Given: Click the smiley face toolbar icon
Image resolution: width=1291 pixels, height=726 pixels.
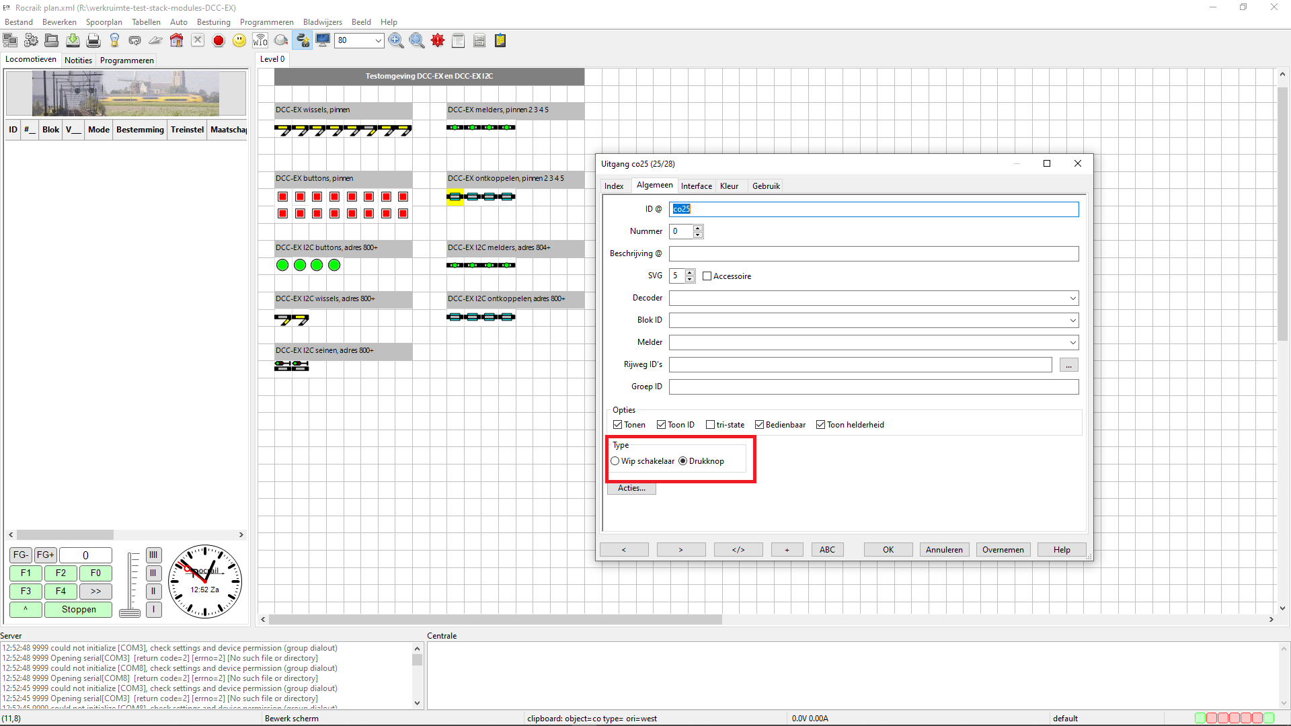Looking at the screenshot, I should pyautogui.click(x=239, y=41).
